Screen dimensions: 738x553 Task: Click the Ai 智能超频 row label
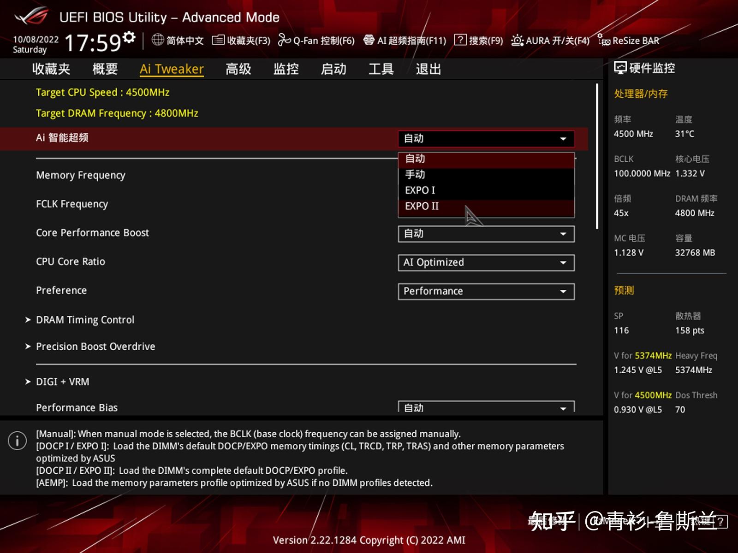62,138
